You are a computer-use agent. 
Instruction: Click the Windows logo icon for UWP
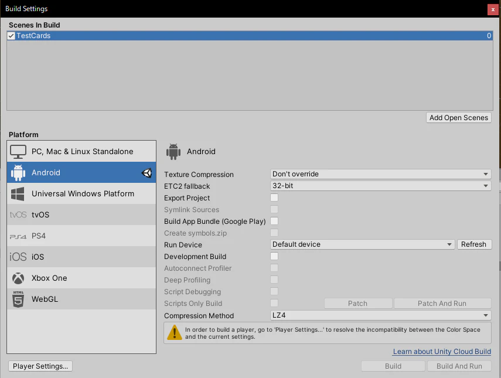[x=18, y=193]
